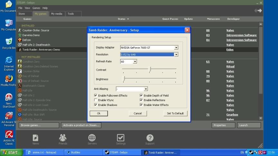Screen dimensions: 278x156
Task: Click the Support lifebuoy icon
Action: pyautogui.click(x=150, y=138)
